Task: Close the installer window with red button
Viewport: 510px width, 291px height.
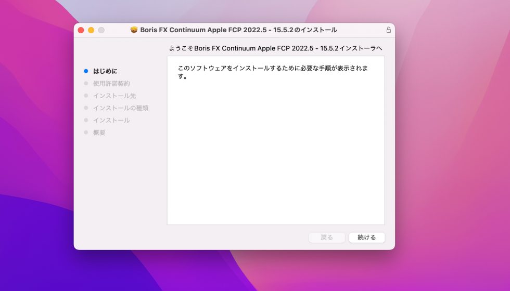Action: (x=81, y=30)
